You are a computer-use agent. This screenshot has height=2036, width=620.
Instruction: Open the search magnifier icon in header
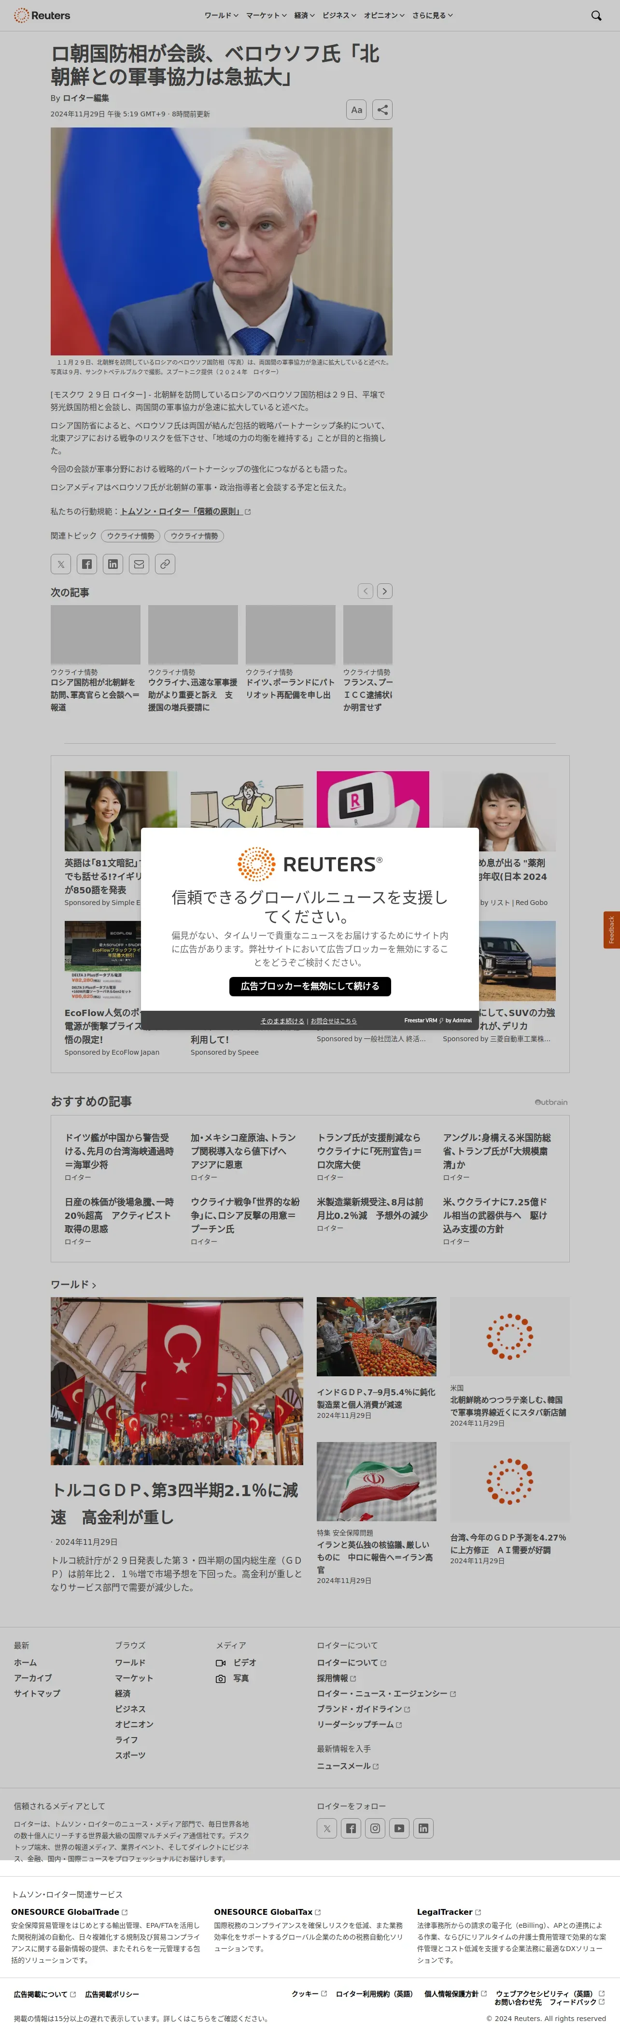(596, 15)
